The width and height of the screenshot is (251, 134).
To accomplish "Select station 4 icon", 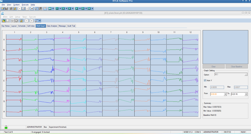I will coord(77,9).
